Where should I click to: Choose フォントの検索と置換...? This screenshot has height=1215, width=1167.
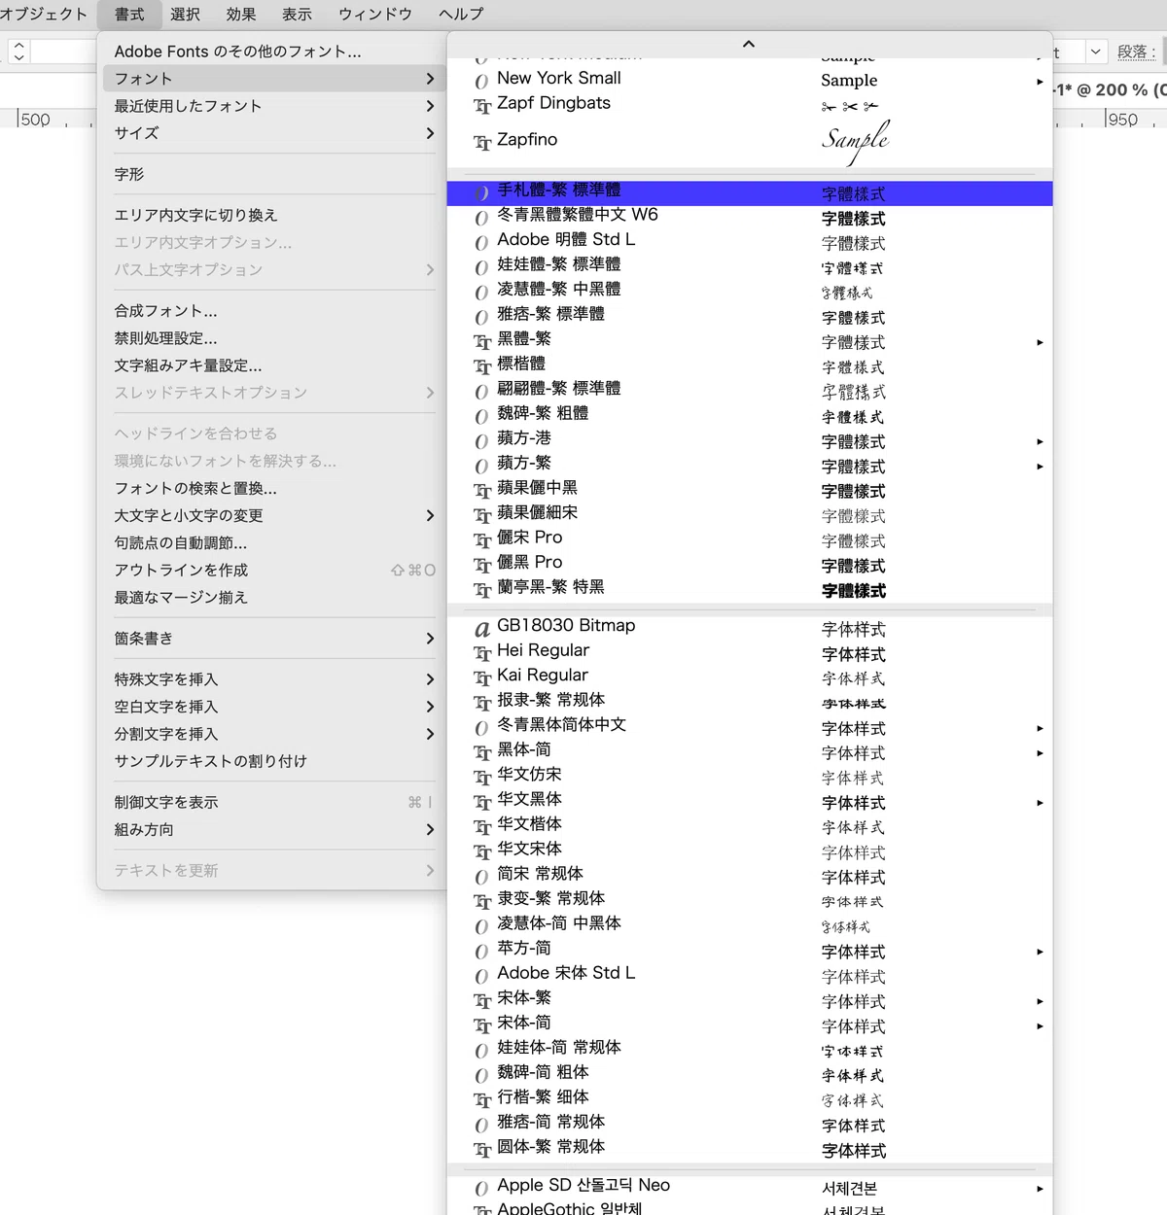pyautogui.click(x=272, y=488)
